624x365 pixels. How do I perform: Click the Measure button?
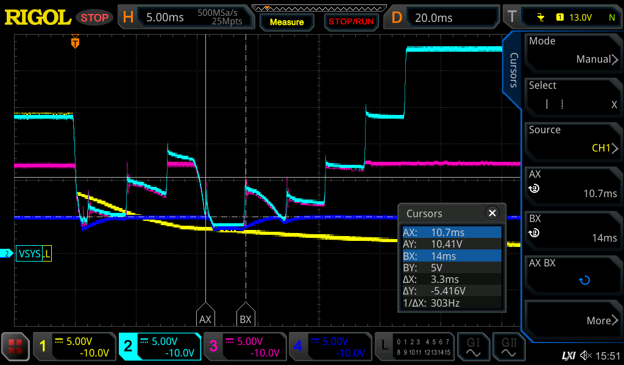286,22
